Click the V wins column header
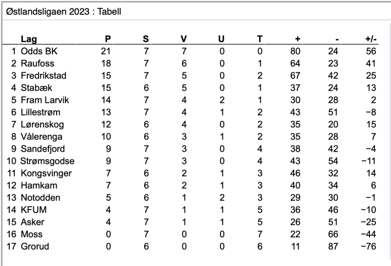Viewport: 391px width, 266px height. 184,39
